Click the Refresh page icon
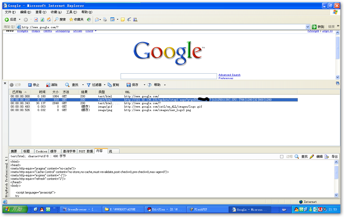The width and height of the screenshot is (344, 217). 42,20
